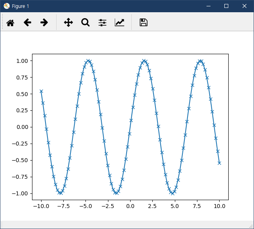
Task: Click the x-axis label 2.5
Action: [x=152, y=206]
